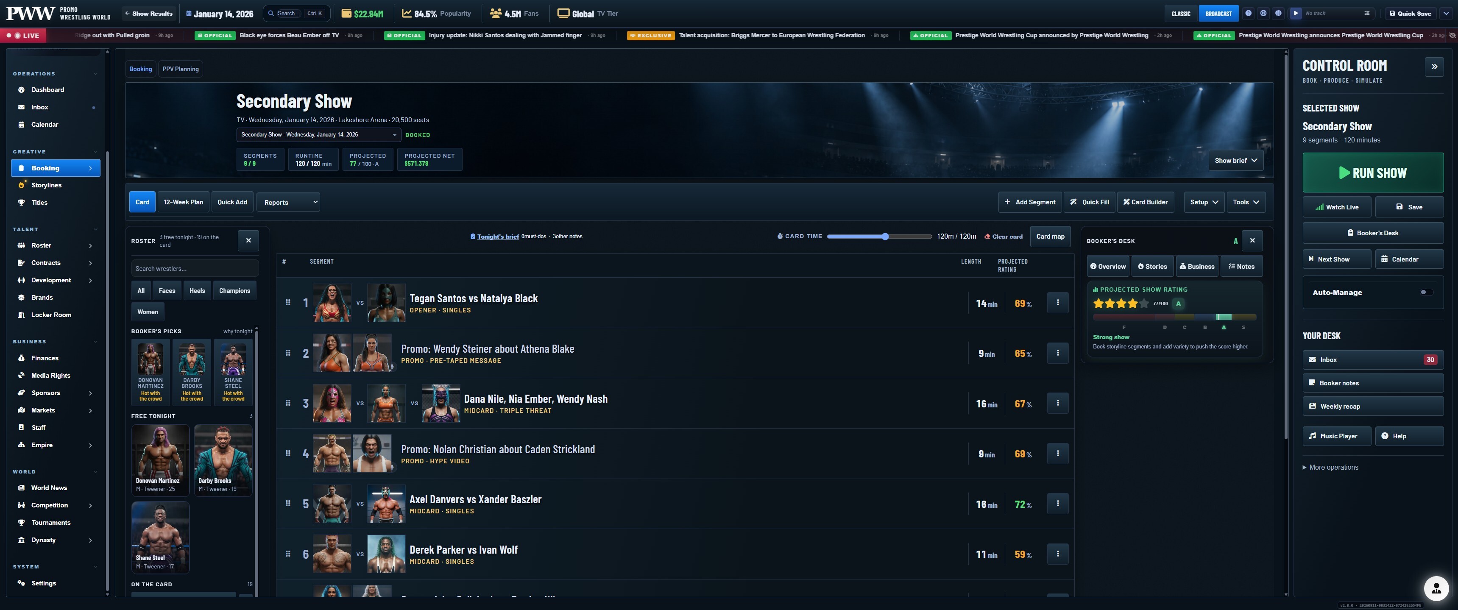Select the Stories tab in Booker's Desk
The image size is (1458, 610).
point(1152,267)
